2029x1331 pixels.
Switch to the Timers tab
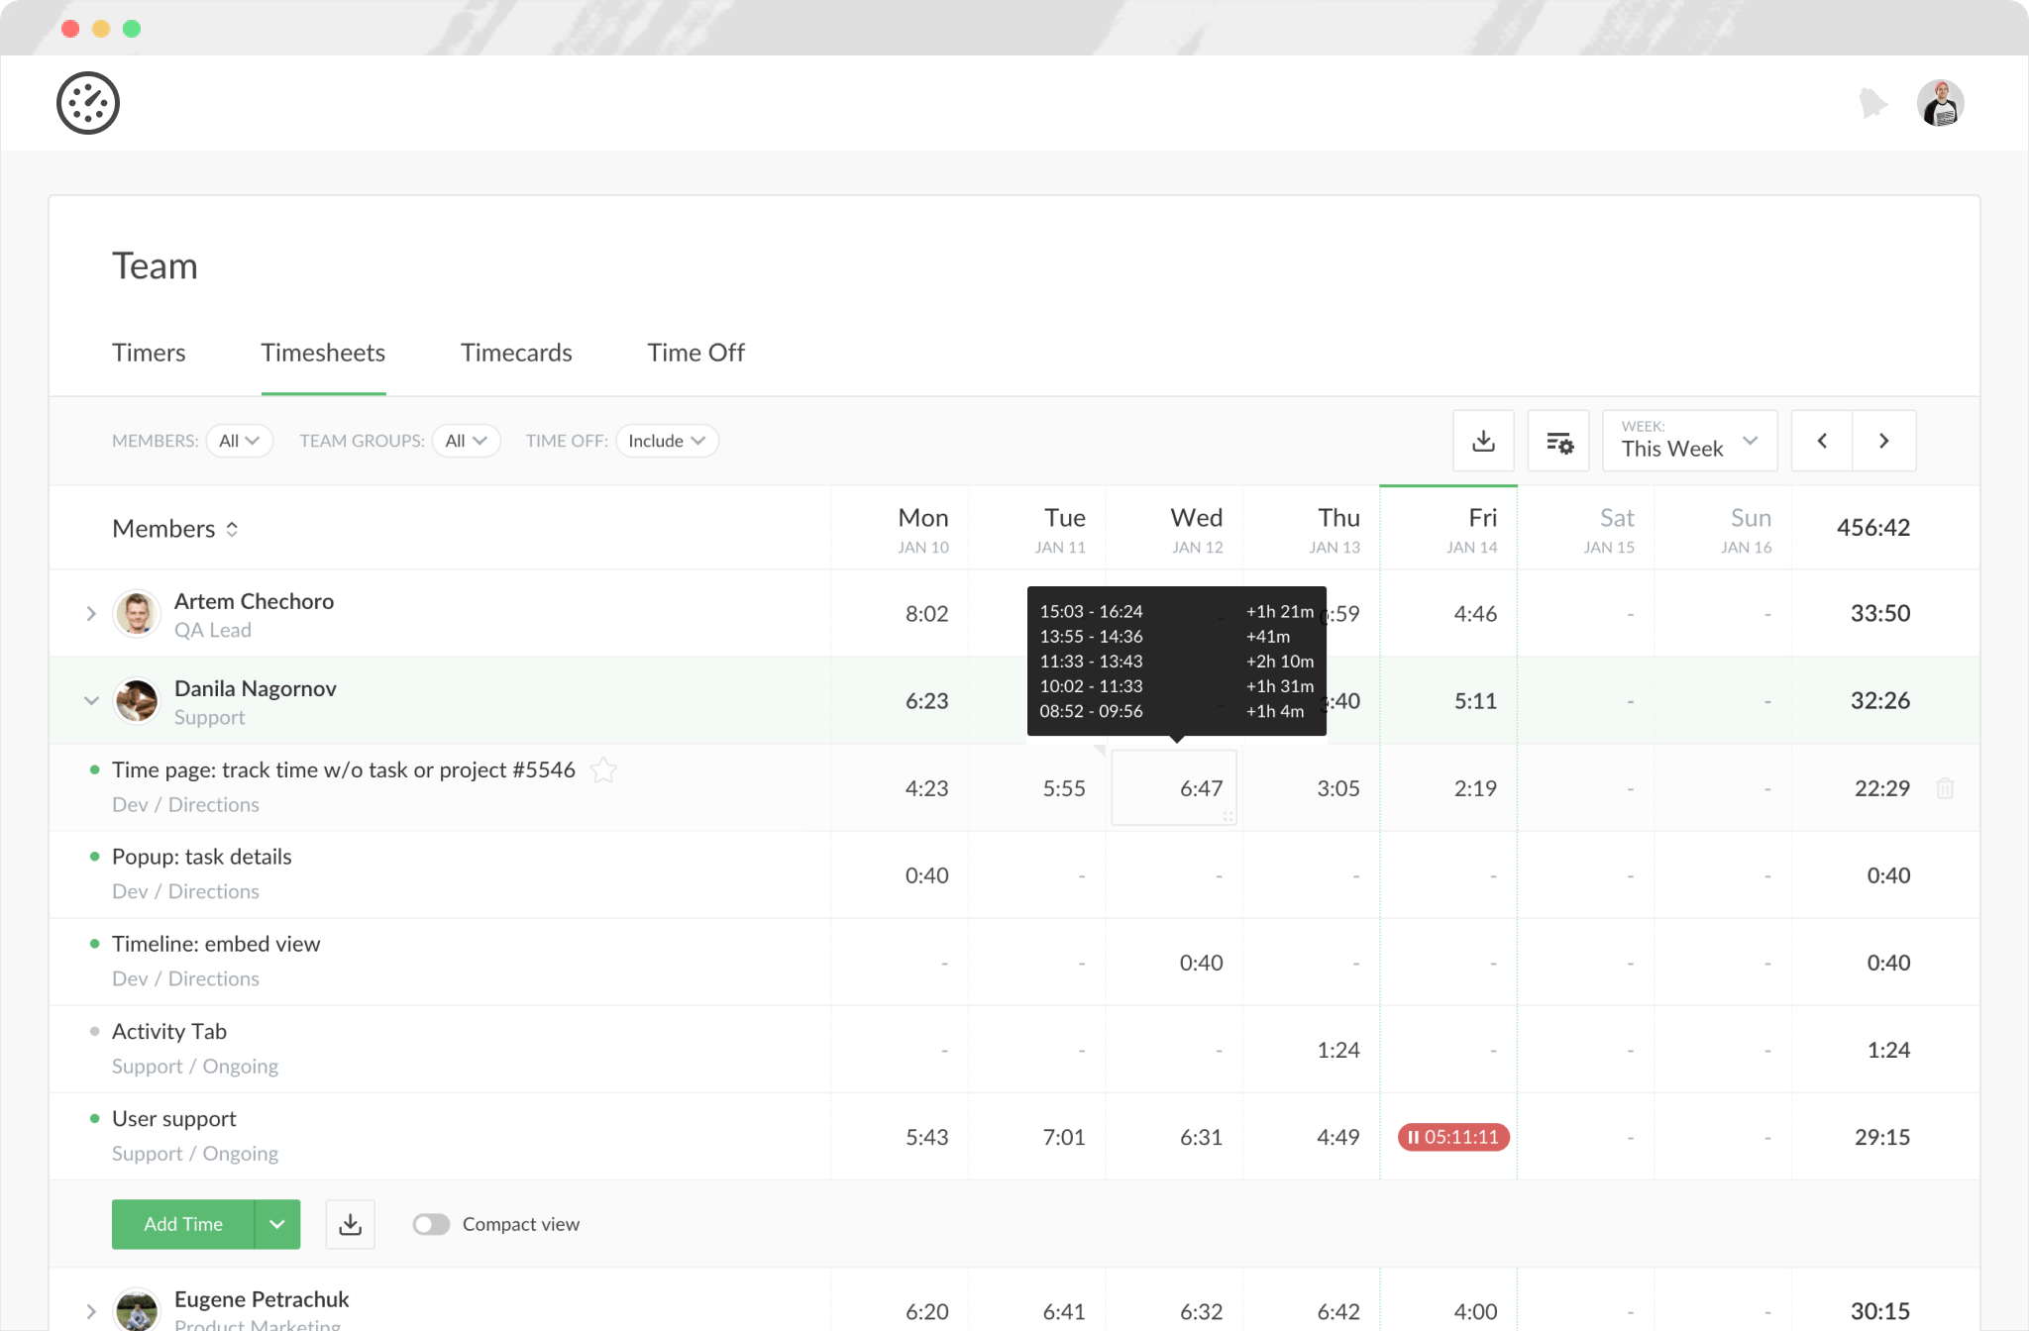pos(149,353)
